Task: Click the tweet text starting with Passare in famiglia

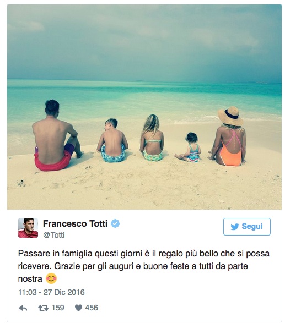Action: [144, 266]
